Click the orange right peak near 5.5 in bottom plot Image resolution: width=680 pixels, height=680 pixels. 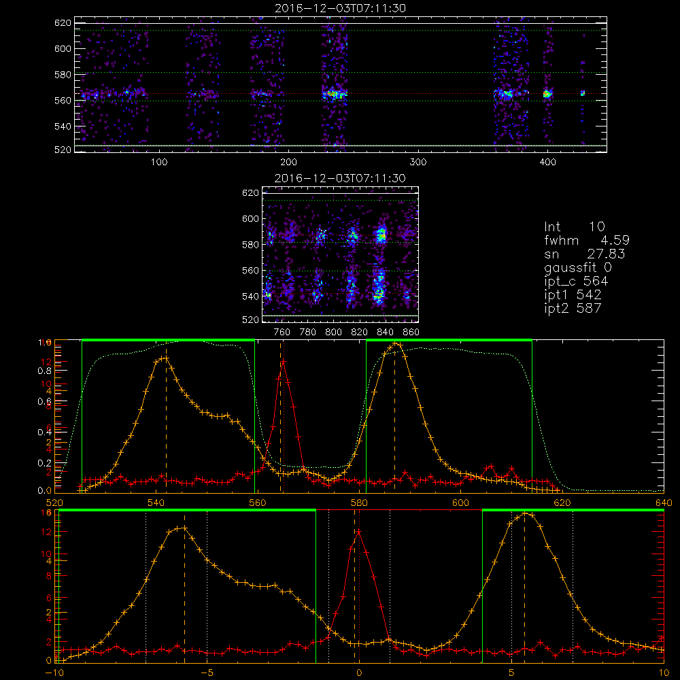[x=525, y=514]
